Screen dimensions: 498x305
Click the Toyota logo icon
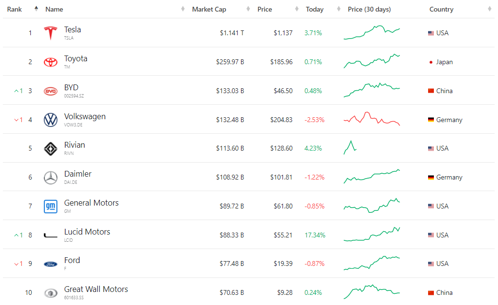point(51,62)
